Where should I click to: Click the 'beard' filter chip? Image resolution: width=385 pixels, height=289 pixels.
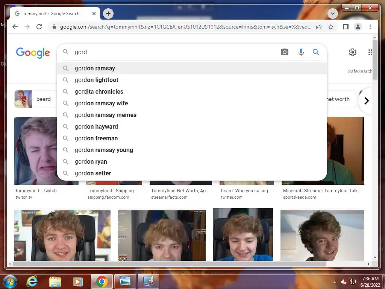coord(36,99)
